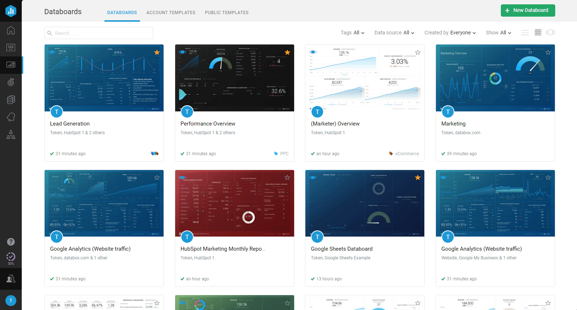Click T avatar on (Marketer) Overview card
Screen dimensions: 577x310
[x=317, y=112]
